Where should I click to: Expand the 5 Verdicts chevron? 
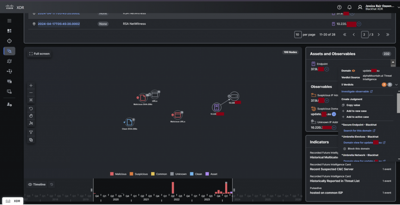pos(396,84)
